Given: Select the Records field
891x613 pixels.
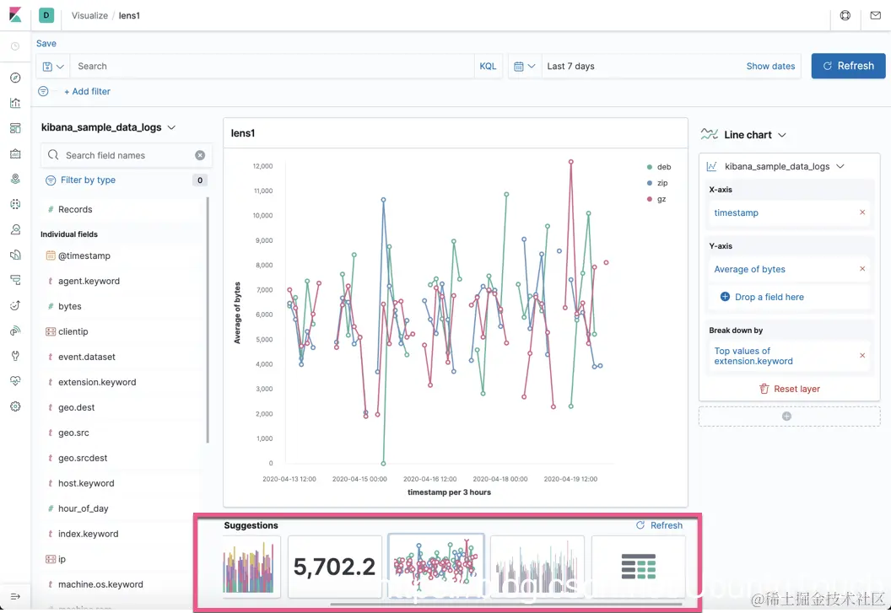Looking at the screenshot, I should (x=121, y=209).
